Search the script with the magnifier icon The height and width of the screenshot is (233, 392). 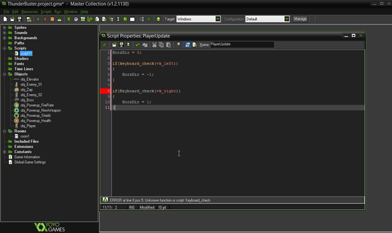click(x=178, y=44)
